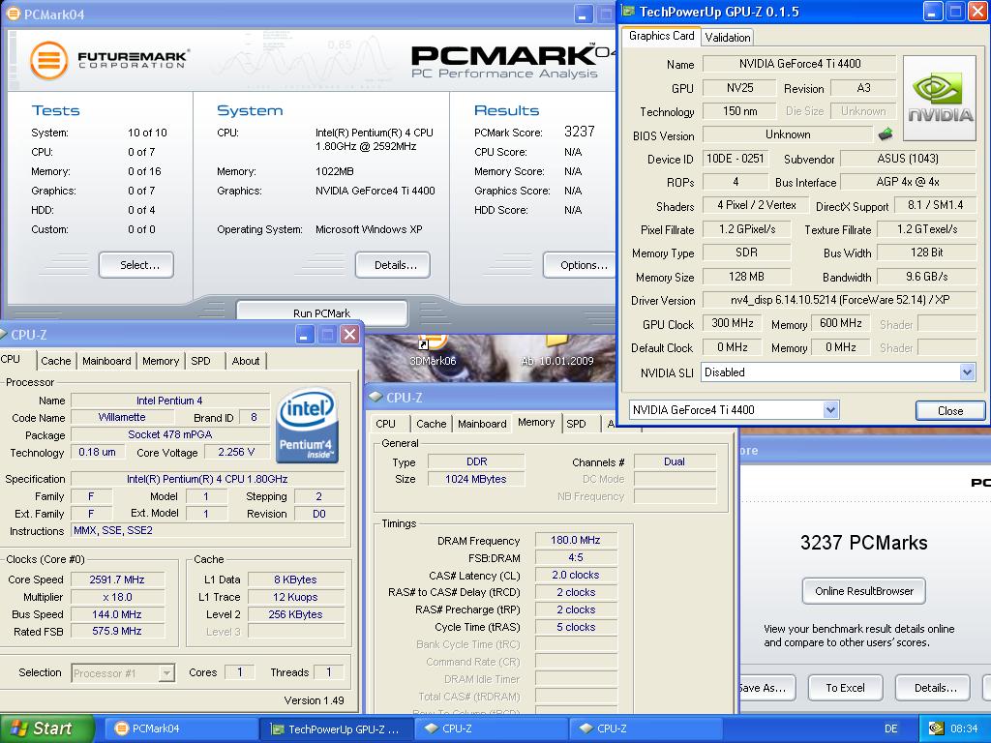Click the PCMark Score value 3237

[579, 132]
